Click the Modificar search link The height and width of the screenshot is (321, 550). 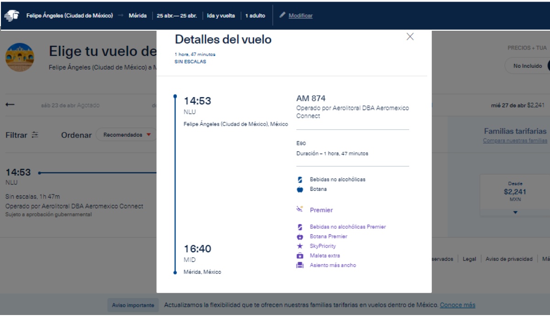(300, 16)
